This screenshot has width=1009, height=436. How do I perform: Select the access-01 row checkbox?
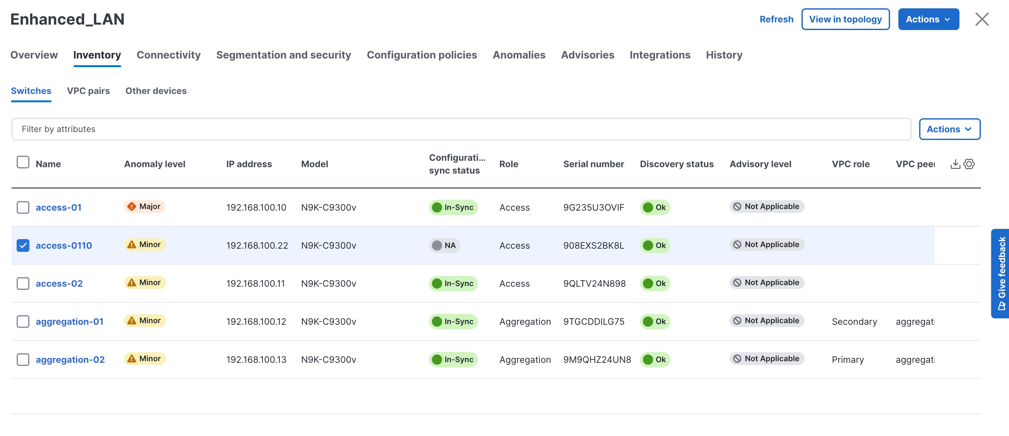coord(23,207)
